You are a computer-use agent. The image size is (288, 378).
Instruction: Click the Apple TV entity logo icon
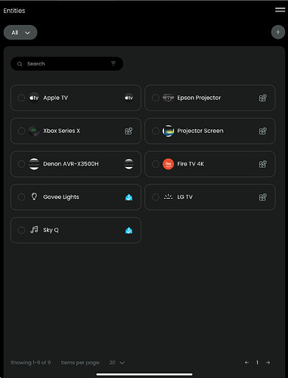click(34, 98)
